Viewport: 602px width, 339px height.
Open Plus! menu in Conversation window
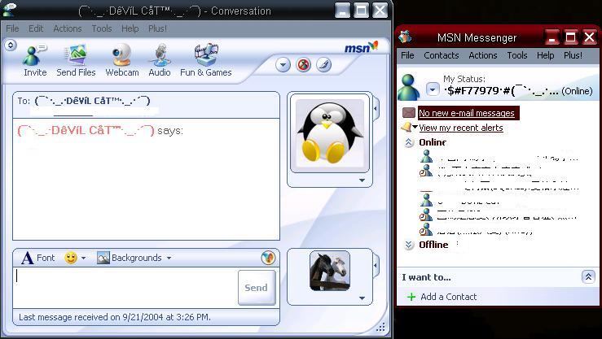157,28
